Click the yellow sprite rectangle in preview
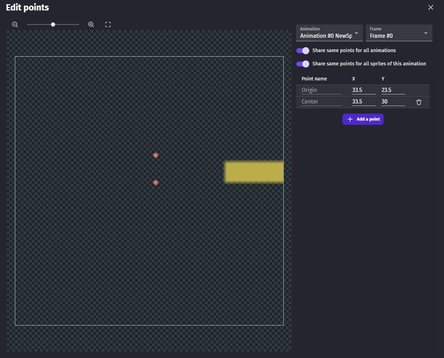Viewport: 444px width, 358px height. pos(254,172)
